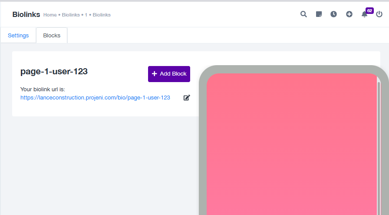Click the Biolinks page title
Image resolution: width=389 pixels, height=215 pixels.
(26, 14)
